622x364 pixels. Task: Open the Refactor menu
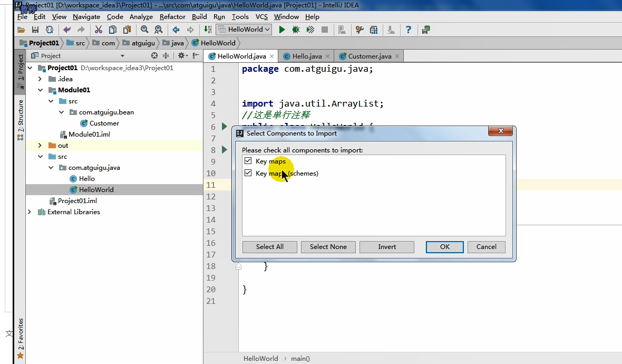172,17
